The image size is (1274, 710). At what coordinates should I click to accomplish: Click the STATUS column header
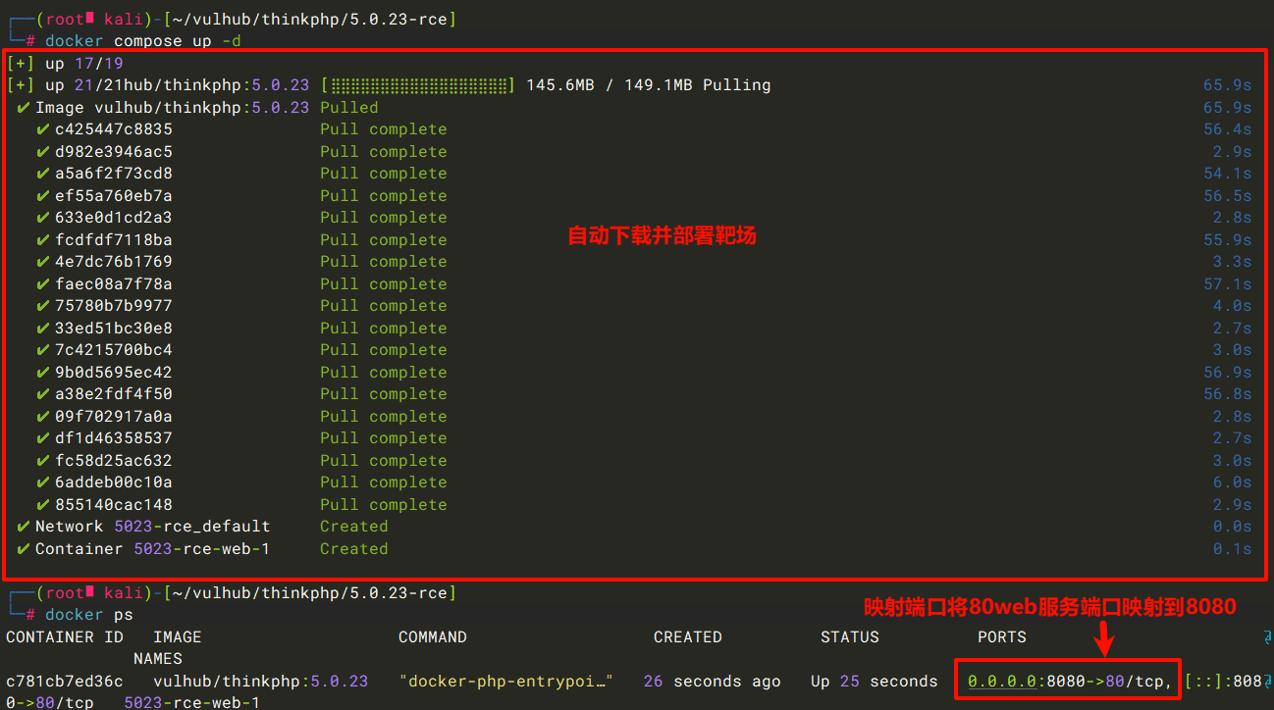tap(849, 637)
